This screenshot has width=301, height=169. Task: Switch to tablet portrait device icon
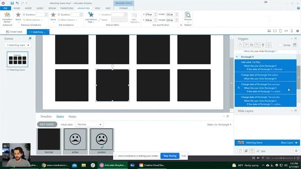(280, 31)
